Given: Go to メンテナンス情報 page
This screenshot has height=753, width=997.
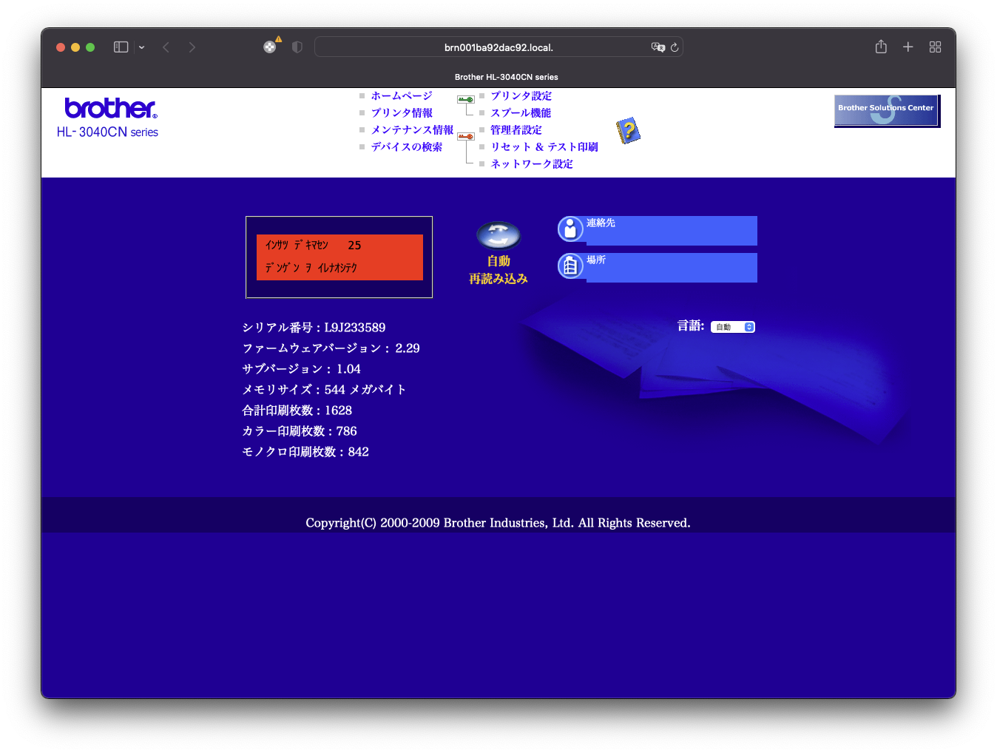Looking at the screenshot, I should [412, 130].
